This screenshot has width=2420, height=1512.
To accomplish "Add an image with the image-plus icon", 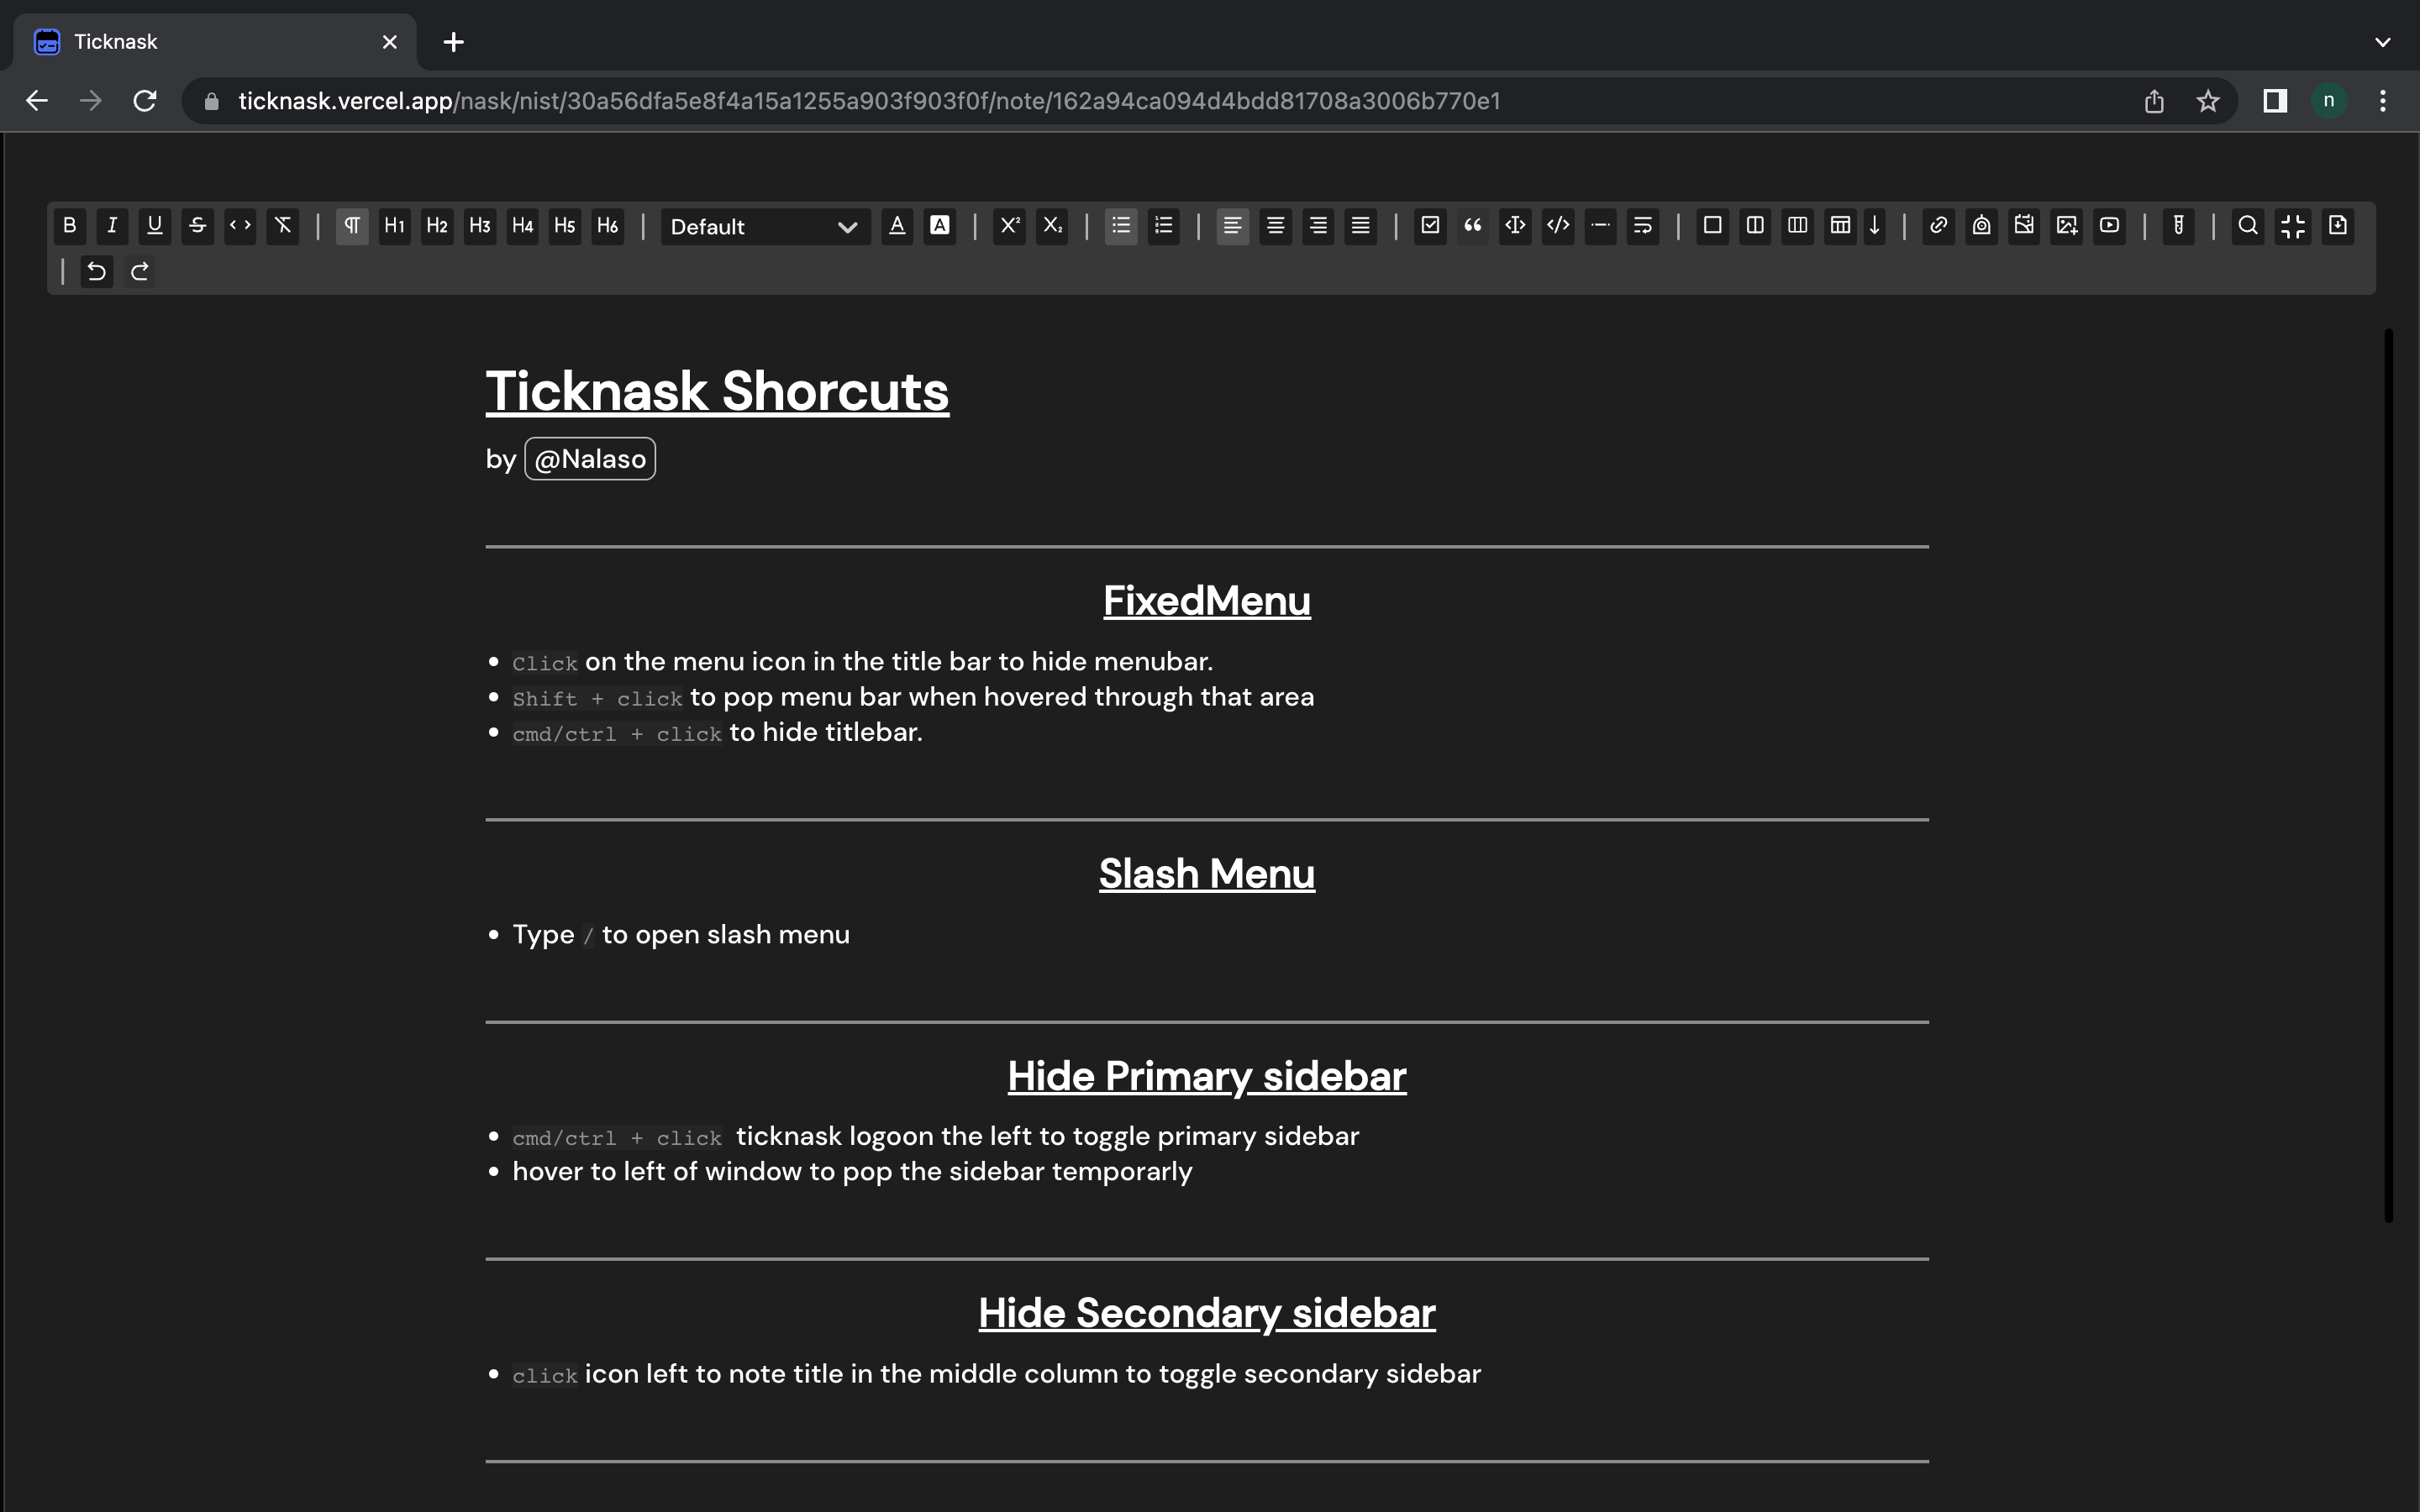I will [x=2067, y=225].
